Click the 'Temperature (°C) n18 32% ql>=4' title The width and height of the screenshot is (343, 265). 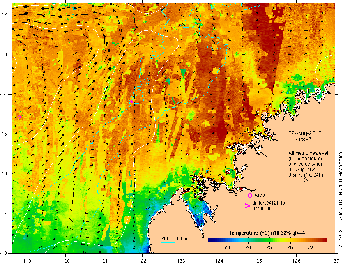click(267, 233)
